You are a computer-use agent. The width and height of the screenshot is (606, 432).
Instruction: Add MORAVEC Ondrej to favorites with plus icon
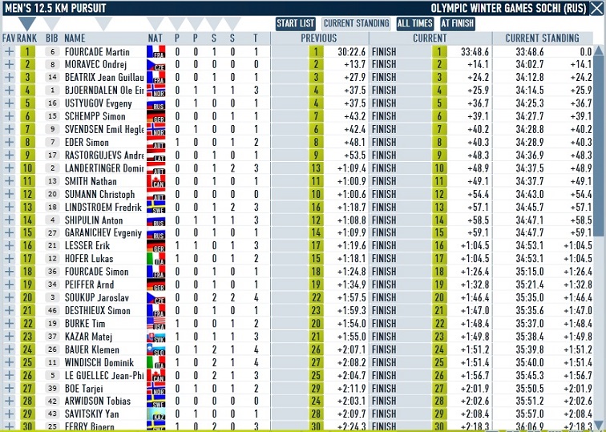pyautogui.click(x=9, y=65)
